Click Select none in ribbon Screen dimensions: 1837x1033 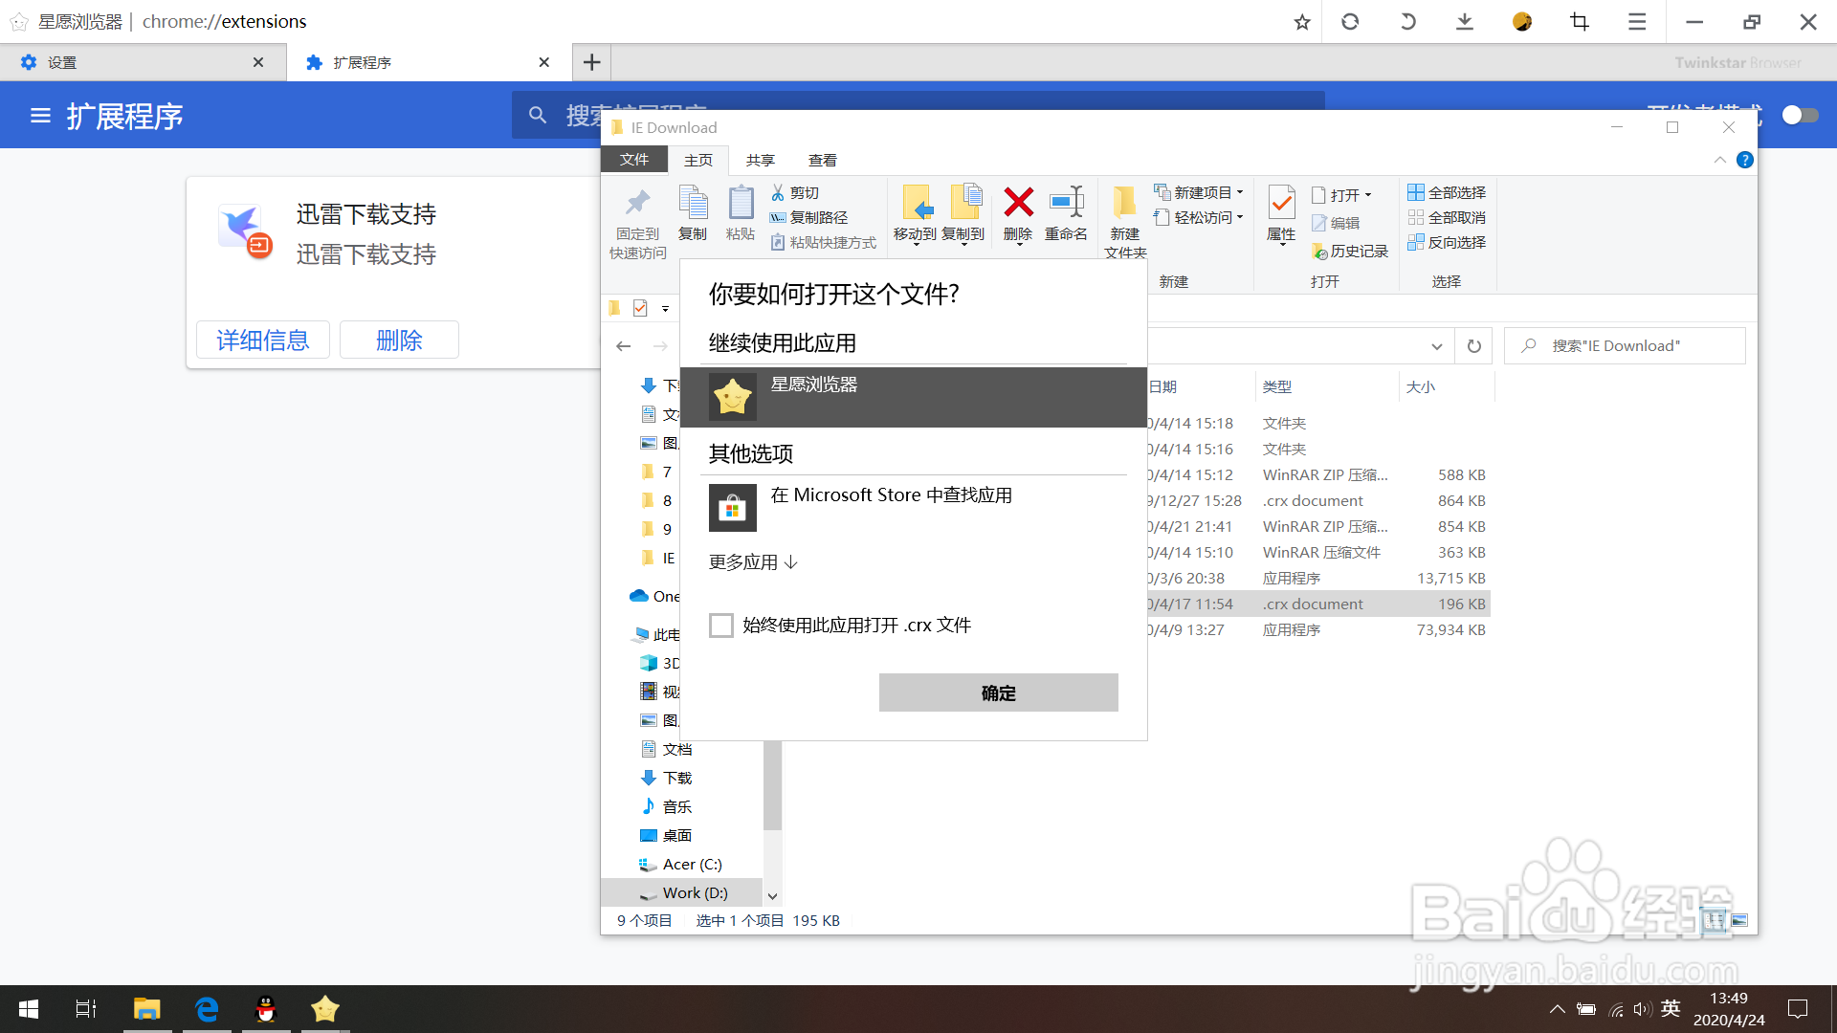click(1447, 217)
